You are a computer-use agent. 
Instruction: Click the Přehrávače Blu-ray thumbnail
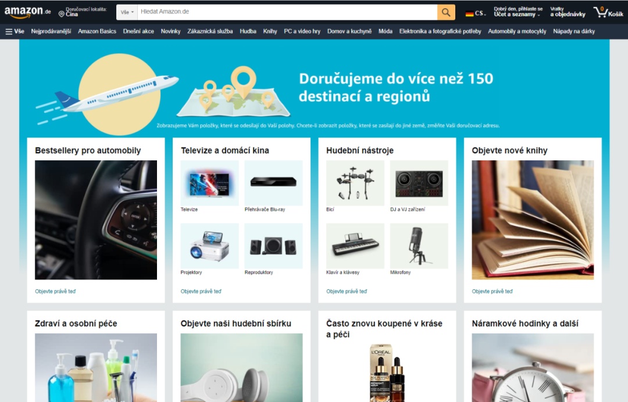click(x=273, y=183)
